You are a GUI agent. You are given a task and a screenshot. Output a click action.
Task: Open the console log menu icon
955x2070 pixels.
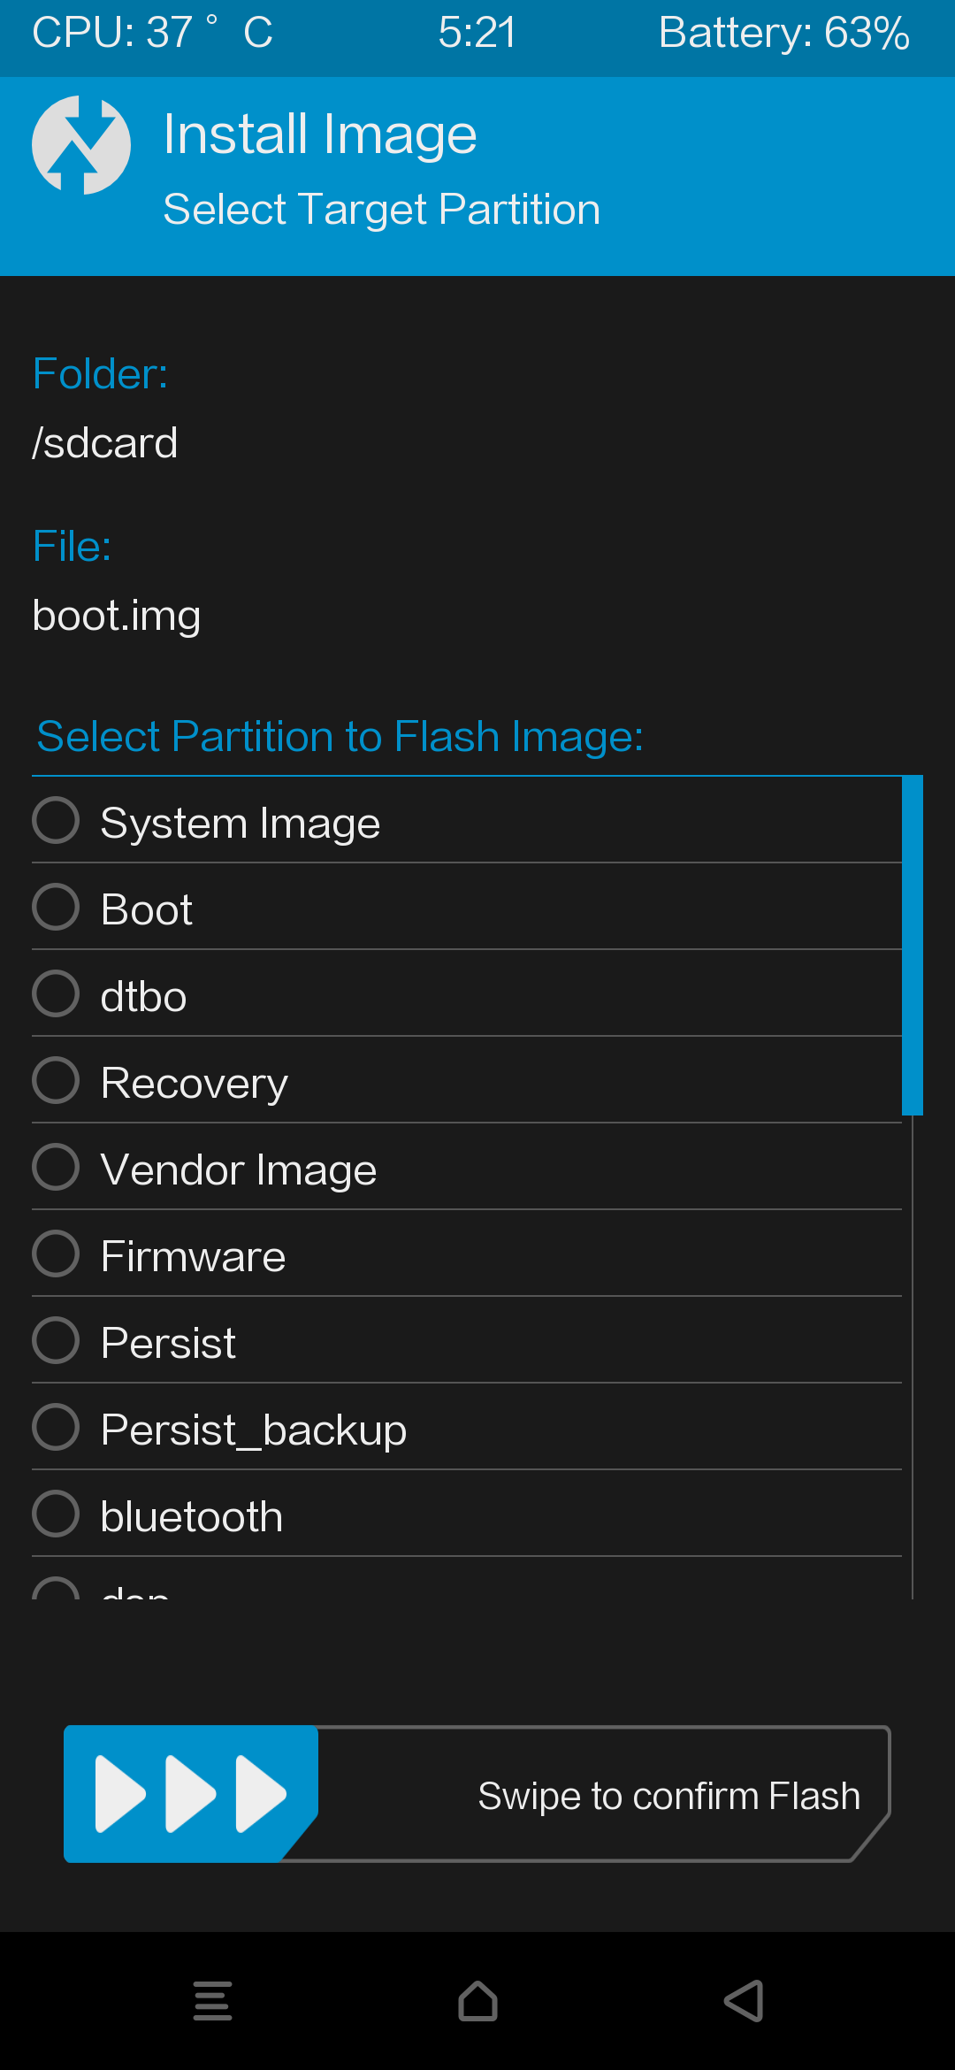click(x=212, y=2001)
